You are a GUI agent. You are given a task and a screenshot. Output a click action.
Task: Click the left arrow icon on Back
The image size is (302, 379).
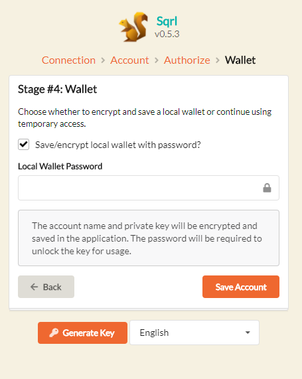[x=35, y=287]
